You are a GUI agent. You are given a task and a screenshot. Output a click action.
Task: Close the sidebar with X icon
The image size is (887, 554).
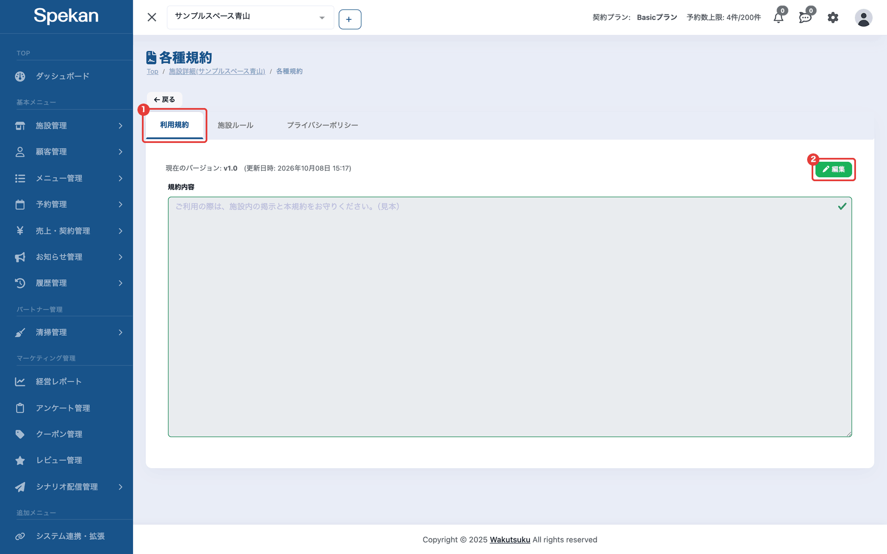(x=152, y=17)
